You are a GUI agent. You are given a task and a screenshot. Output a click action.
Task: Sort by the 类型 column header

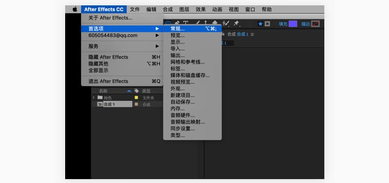tap(146, 91)
